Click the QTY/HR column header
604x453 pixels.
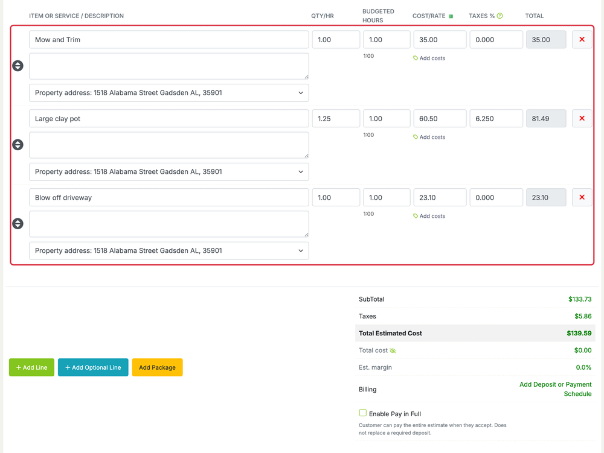[x=323, y=16]
